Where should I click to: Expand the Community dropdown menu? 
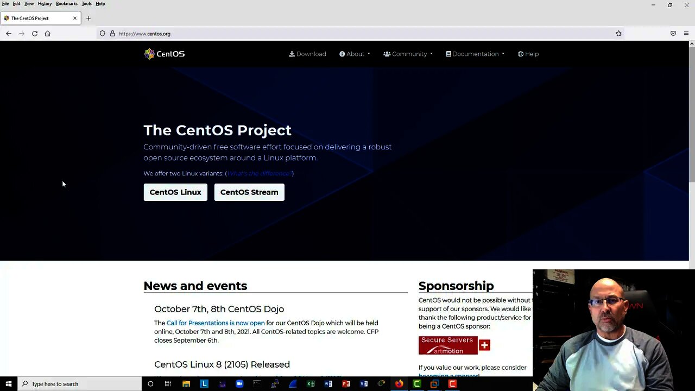[408, 54]
